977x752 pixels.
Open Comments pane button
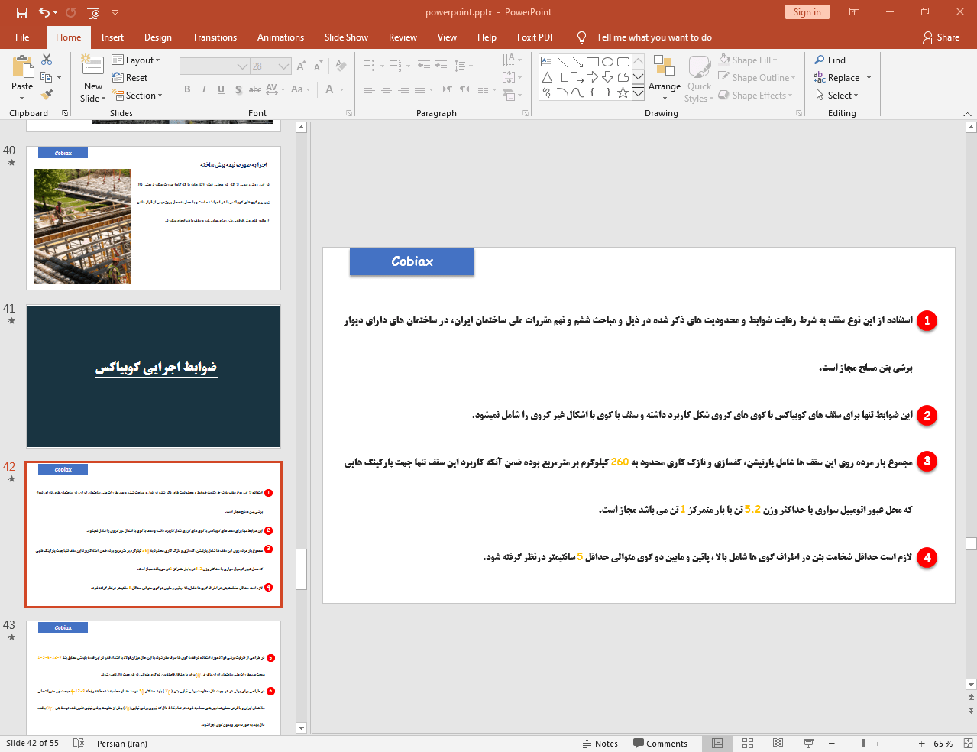coord(660,744)
